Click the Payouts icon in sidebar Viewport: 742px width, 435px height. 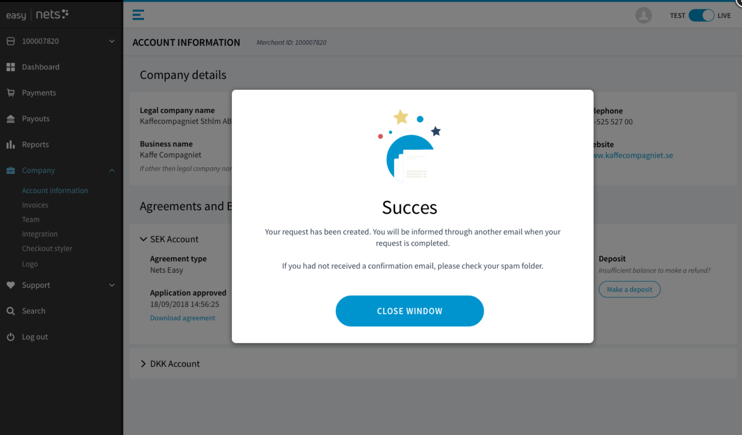tap(10, 118)
